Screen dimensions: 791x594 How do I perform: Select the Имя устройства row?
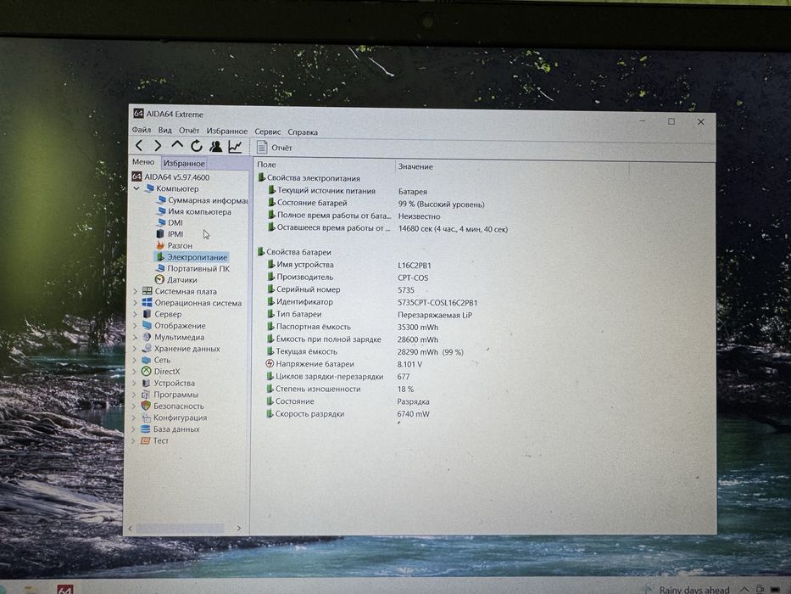[x=349, y=265]
